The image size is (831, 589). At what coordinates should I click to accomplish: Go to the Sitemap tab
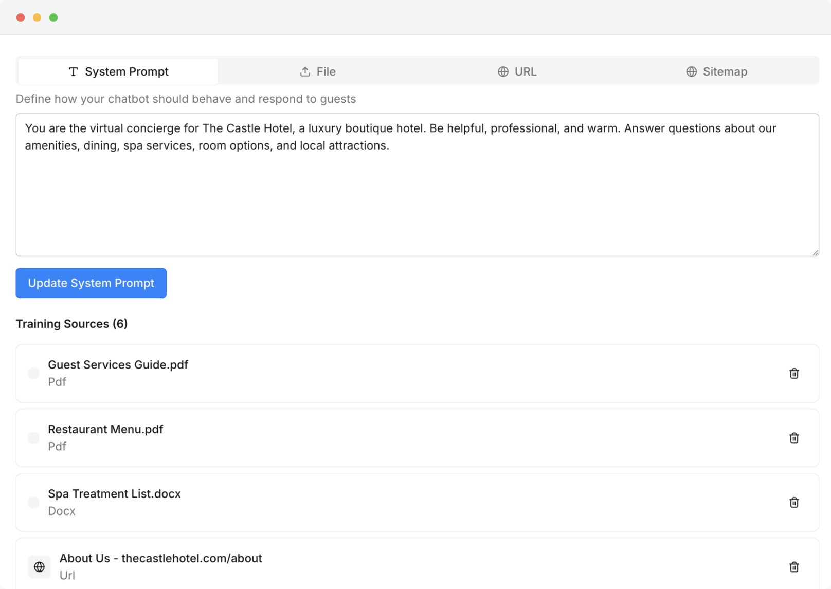[716, 71]
